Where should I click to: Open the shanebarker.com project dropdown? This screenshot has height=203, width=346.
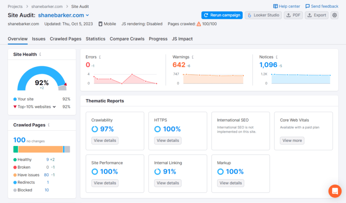point(64,15)
